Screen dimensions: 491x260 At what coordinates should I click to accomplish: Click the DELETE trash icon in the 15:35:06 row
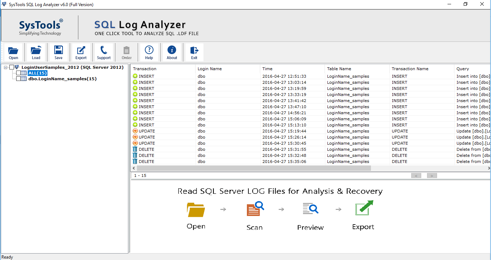[x=135, y=161]
